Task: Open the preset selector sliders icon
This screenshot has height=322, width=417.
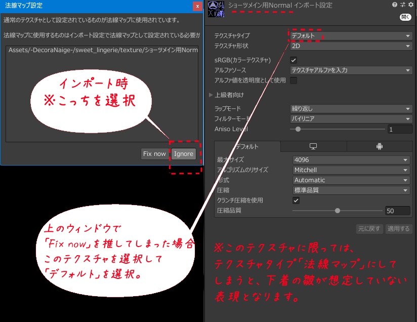Action: click(x=403, y=5)
